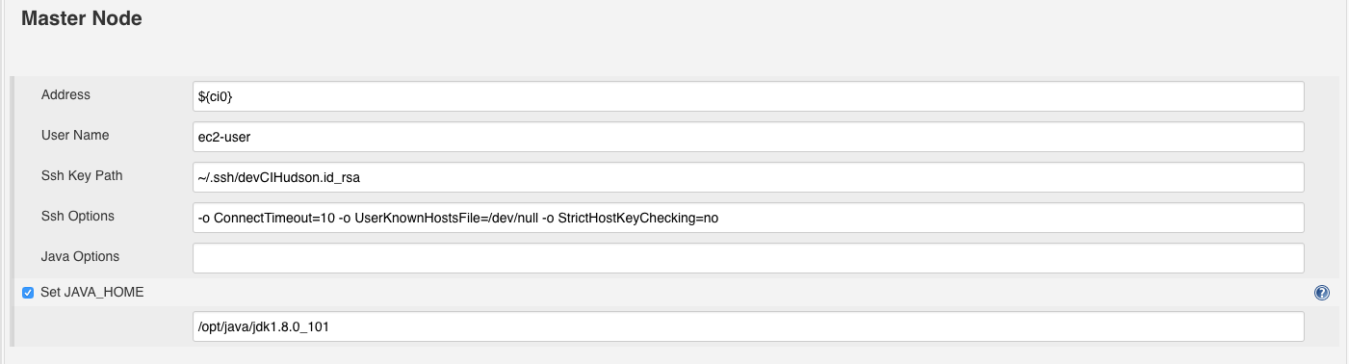Click the Set JAVA_HOME checkbox label
Screen dimensions: 1349x364
(92, 292)
